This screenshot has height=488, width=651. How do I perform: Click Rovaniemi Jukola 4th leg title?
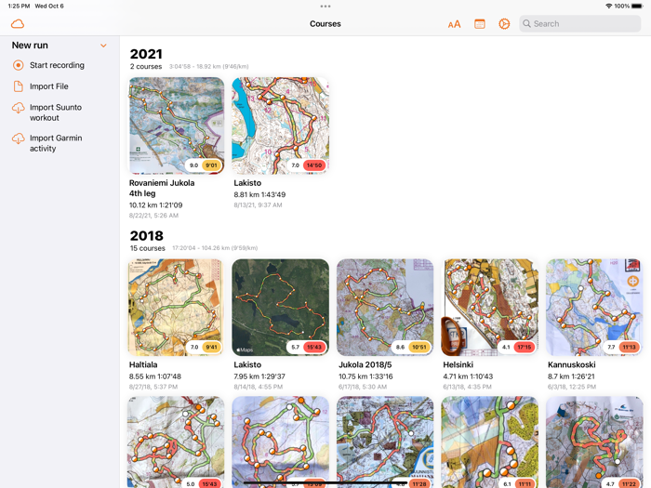coord(162,188)
